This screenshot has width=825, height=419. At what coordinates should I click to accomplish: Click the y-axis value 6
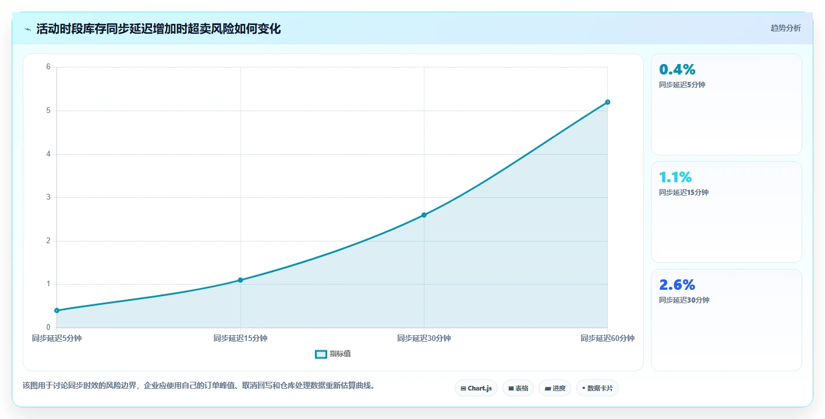pos(48,67)
